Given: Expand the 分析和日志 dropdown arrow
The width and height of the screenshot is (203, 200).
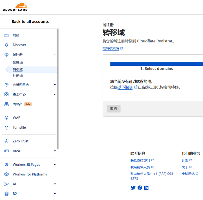Looking at the screenshot, I should tap(55, 85).
